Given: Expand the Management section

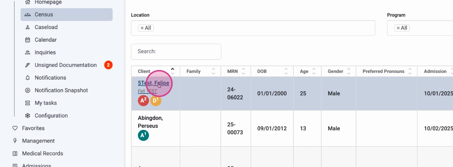Looking at the screenshot, I should pyautogui.click(x=38, y=141).
